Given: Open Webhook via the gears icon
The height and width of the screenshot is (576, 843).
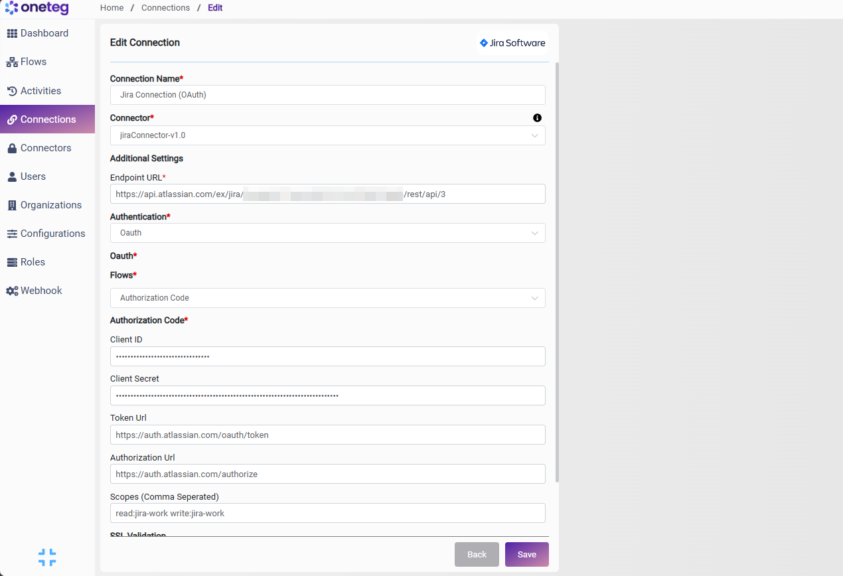Looking at the screenshot, I should (x=12, y=291).
